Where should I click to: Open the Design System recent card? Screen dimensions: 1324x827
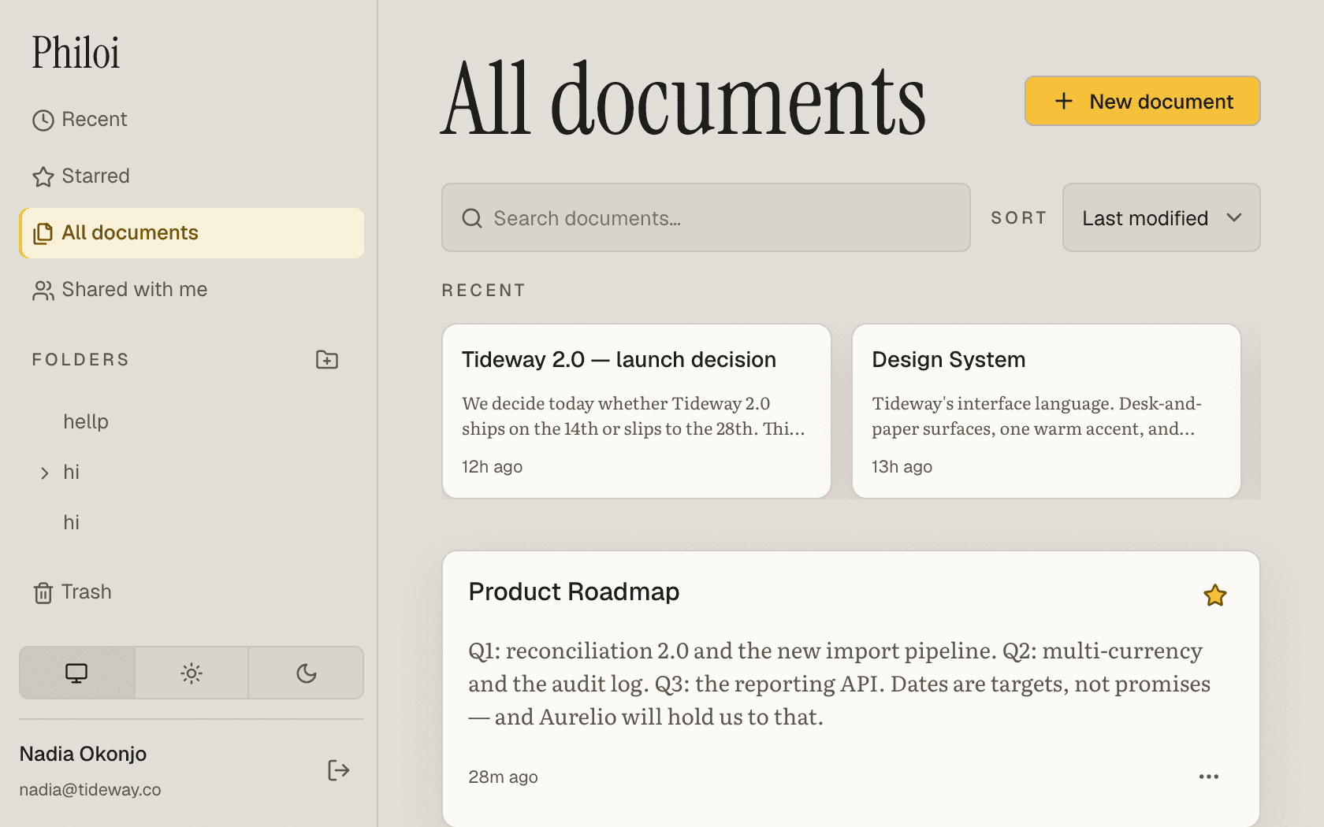(x=1047, y=411)
